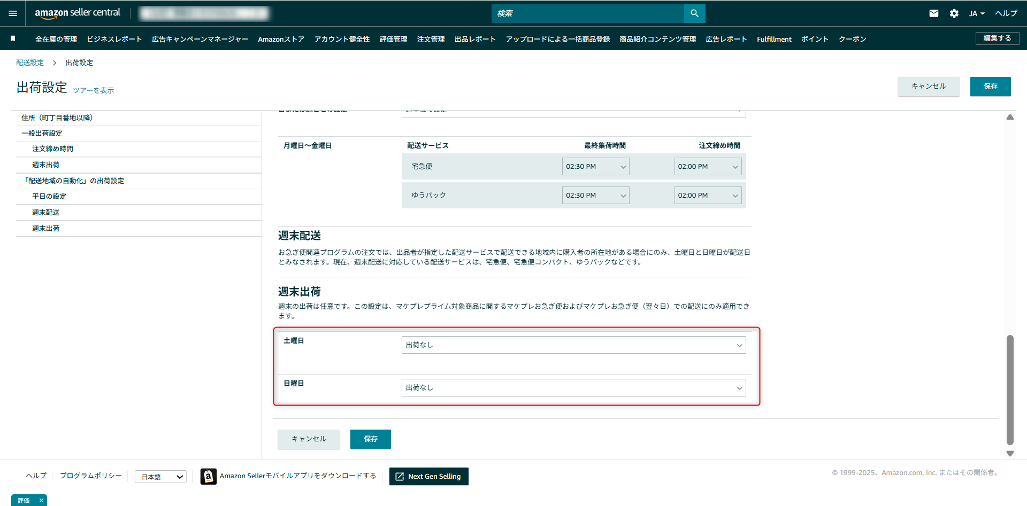The image size is (1027, 506).
Task: Click the scroll-up arrow on the right
Action: coord(1010,117)
